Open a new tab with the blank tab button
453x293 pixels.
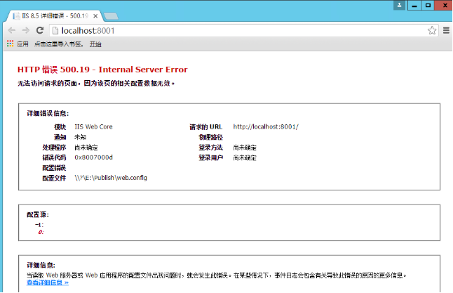111,16
